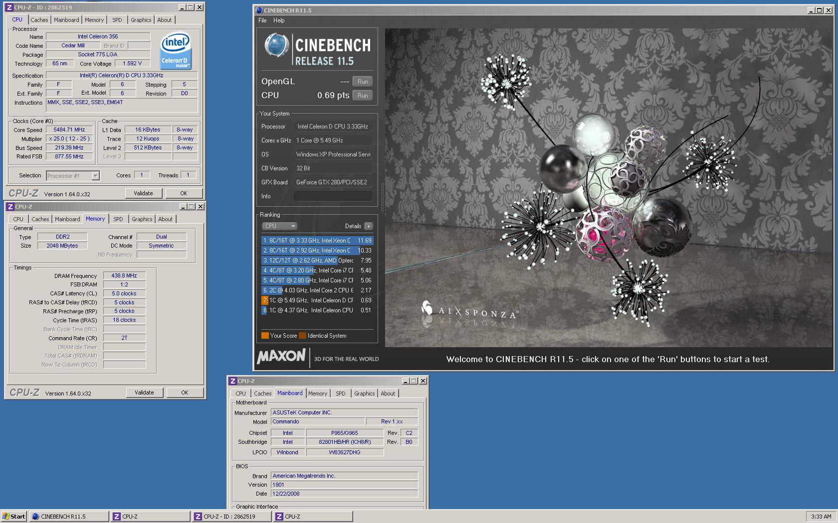The width and height of the screenshot is (838, 523).
Task: Click OK in Memory CPU-Z window
Action: (x=185, y=392)
